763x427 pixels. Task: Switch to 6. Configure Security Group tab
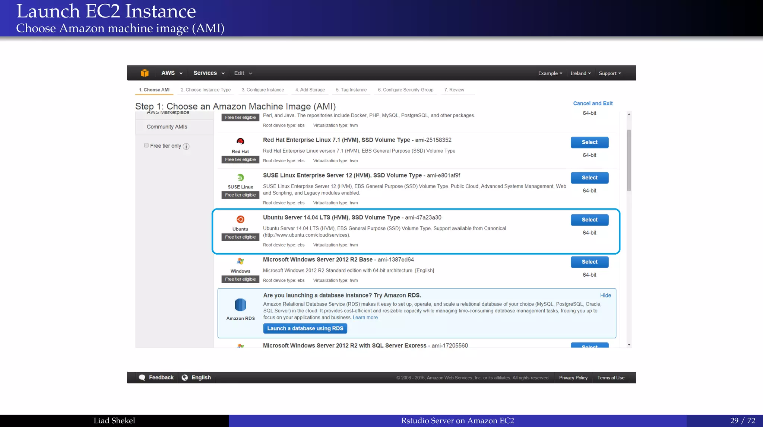tap(406, 90)
